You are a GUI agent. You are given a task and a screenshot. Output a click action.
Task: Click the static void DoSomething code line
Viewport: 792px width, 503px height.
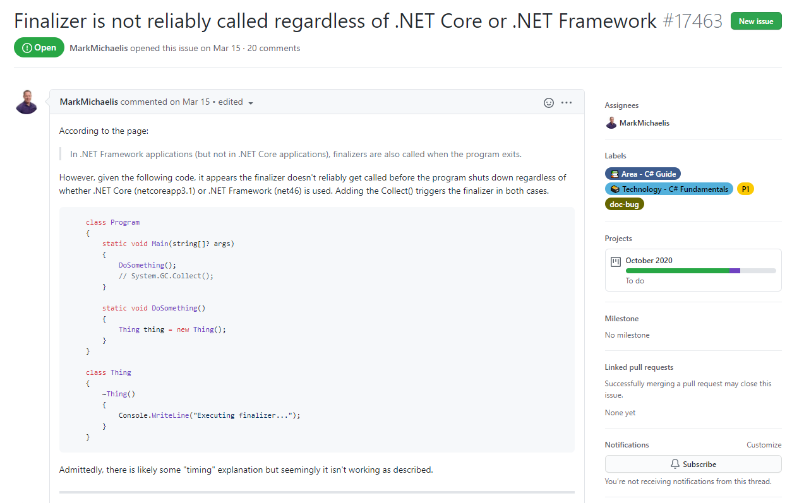tap(154, 308)
